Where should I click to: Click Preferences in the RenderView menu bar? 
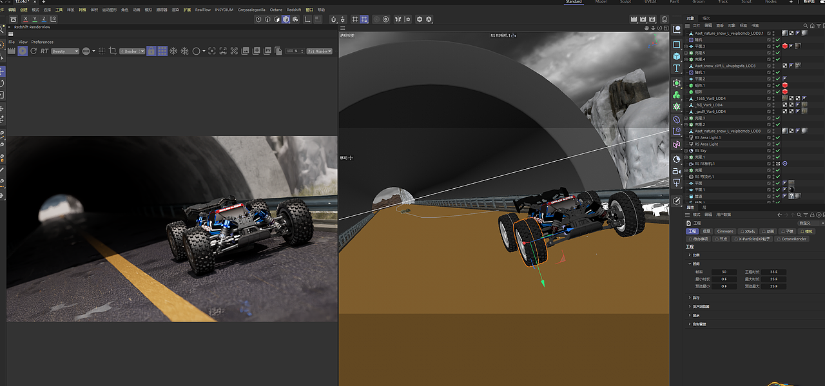click(x=41, y=41)
